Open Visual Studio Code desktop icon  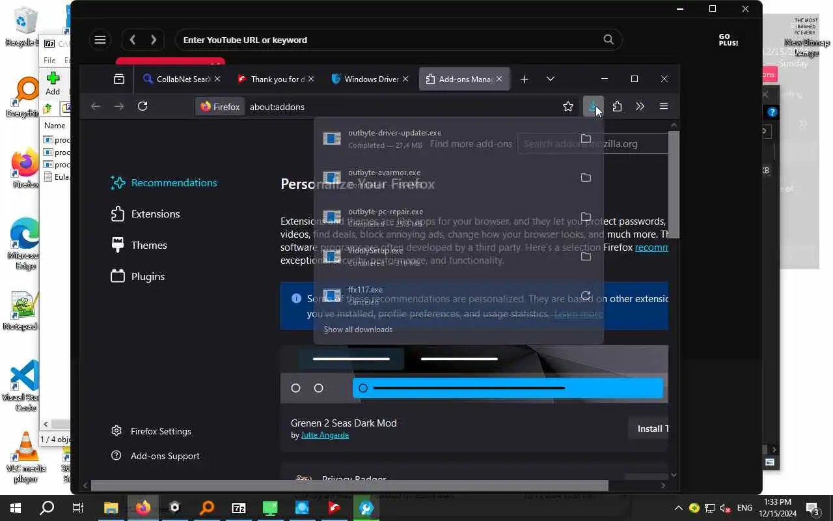click(x=25, y=386)
